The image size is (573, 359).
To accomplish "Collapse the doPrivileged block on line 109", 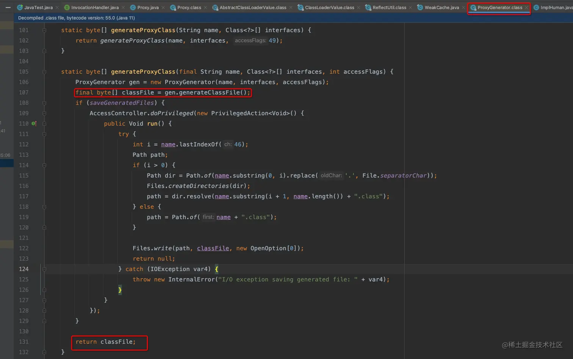I will tap(44, 113).
